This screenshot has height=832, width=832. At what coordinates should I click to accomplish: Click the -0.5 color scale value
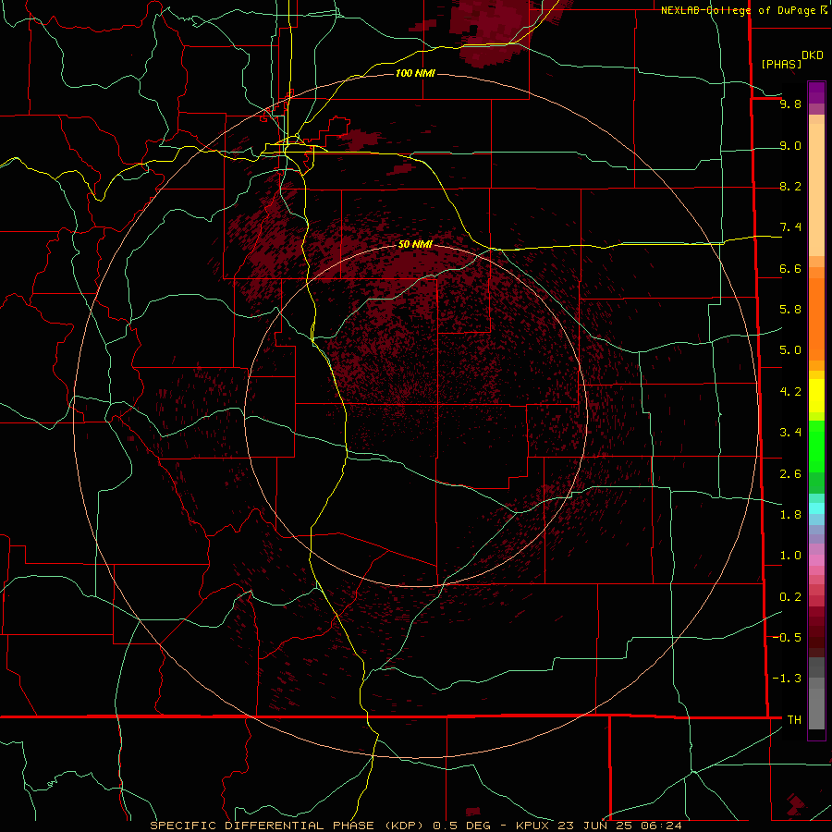tap(787, 637)
